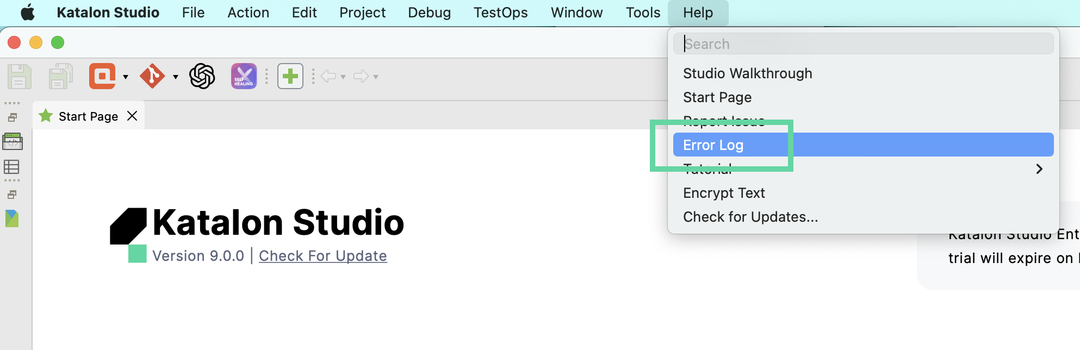Select Error Log from Help menu
The image size is (1080, 350).
click(713, 145)
